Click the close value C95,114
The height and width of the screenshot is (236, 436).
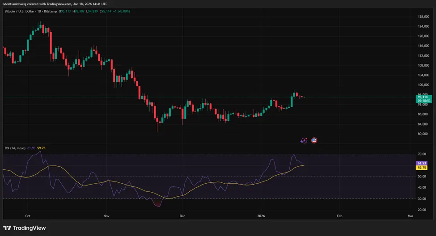[106, 11]
